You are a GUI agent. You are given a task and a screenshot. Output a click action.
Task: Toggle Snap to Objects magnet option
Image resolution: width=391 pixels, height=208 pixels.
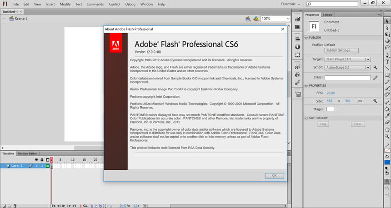pyautogui.click(x=387, y=182)
